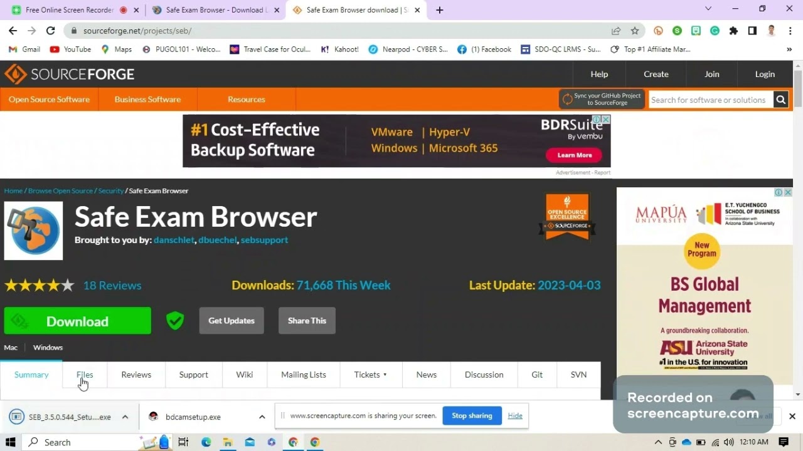Open the Resources menu
Screen dimensions: 803x451
247,100
